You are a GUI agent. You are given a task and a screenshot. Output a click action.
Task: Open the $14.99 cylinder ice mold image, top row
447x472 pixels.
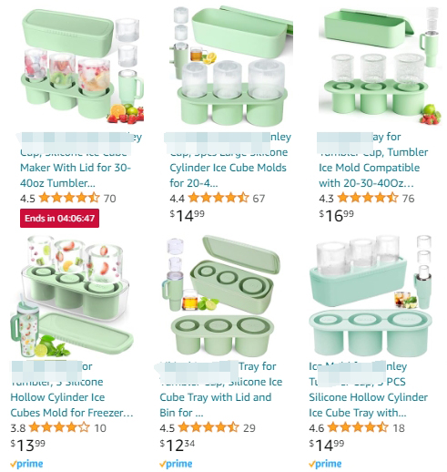[231, 66]
